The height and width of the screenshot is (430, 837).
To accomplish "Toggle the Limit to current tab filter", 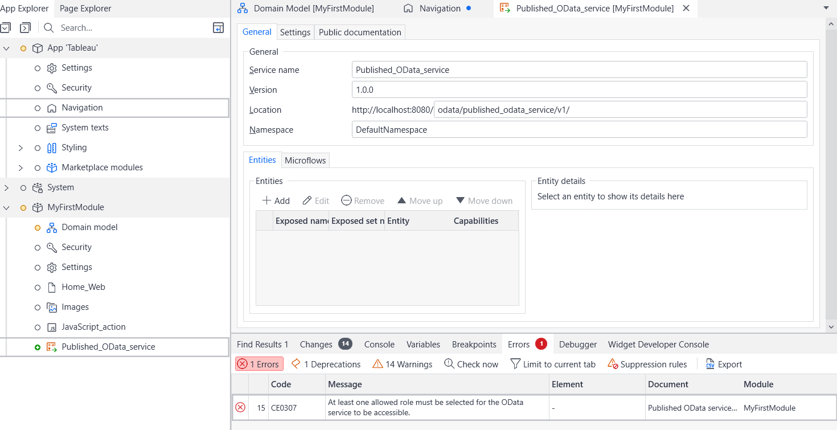I will coord(553,364).
